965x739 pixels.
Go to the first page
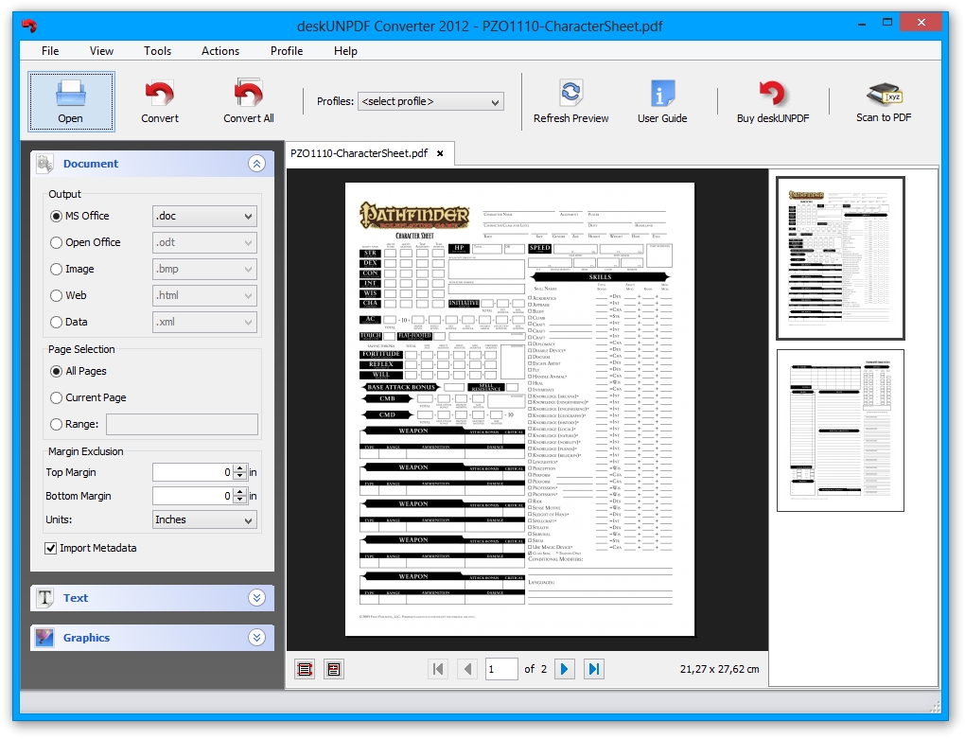[438, 669]
